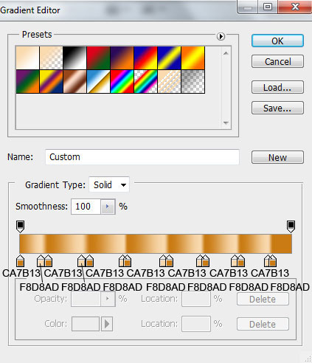Click the "Presets" group label
The width and height of the screenshot is (312, 363).
point(37,35)
